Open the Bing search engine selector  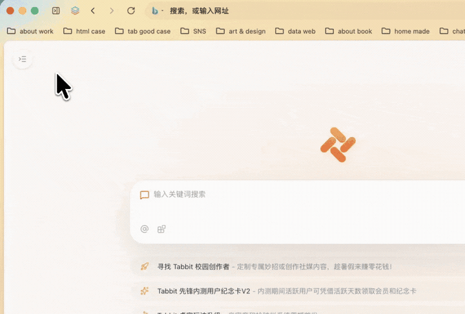tap(157, 11)
